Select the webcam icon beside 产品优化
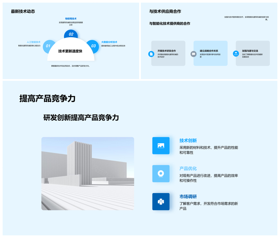The width and height of the screenshot is (280, 238). (x=161, y=174)
